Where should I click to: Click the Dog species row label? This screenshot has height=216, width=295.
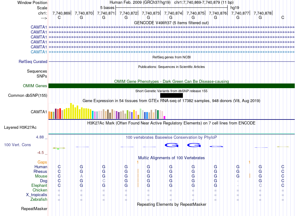point(43,181)
